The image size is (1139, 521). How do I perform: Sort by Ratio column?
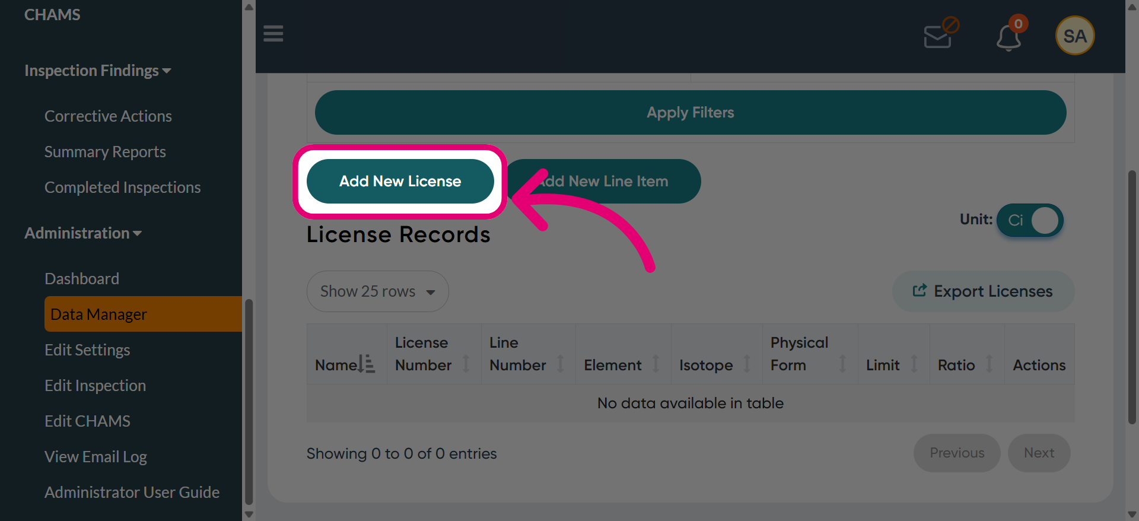click(x=967, y=354)
